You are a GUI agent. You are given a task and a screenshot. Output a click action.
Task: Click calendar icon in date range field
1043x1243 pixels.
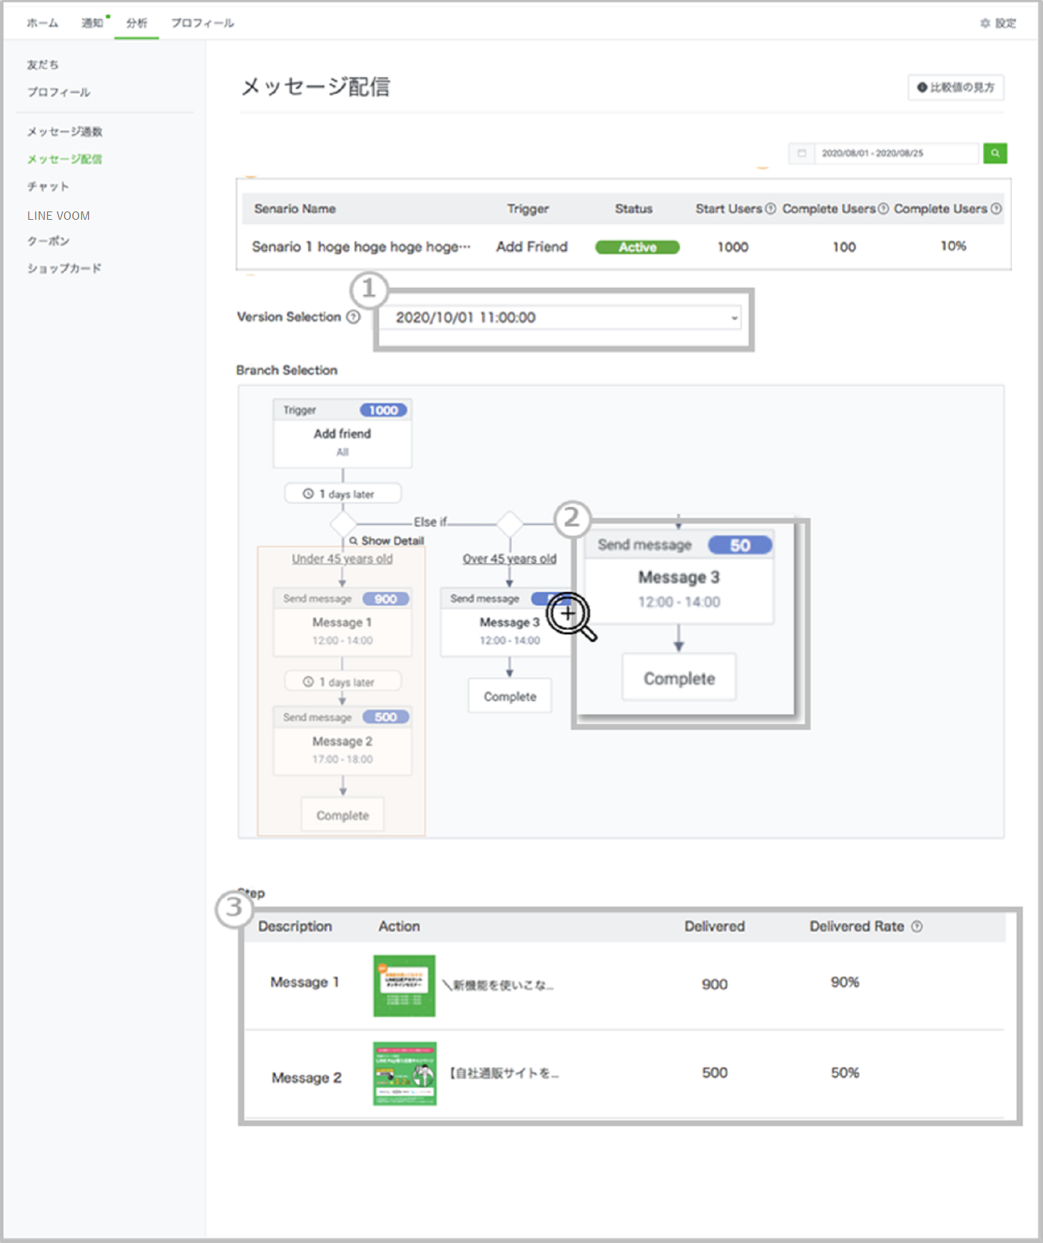pos(802,153)
